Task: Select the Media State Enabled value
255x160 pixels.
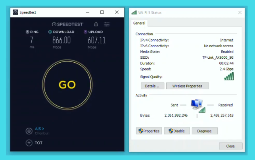Action: 227,52
